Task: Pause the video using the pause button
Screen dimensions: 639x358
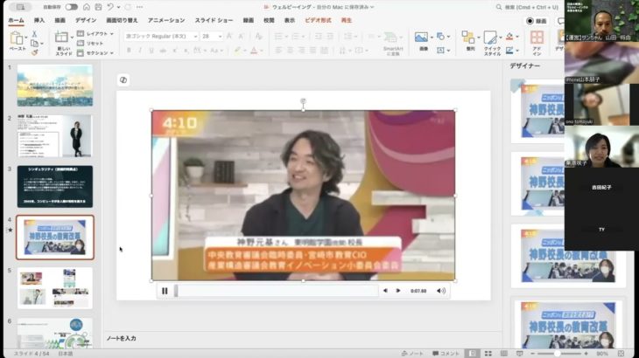Action: tap(165, 291)
